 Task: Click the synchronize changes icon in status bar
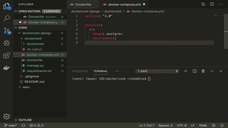coord(23,126)
